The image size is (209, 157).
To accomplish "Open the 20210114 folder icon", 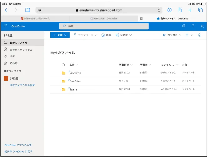I will coord(64,73).
